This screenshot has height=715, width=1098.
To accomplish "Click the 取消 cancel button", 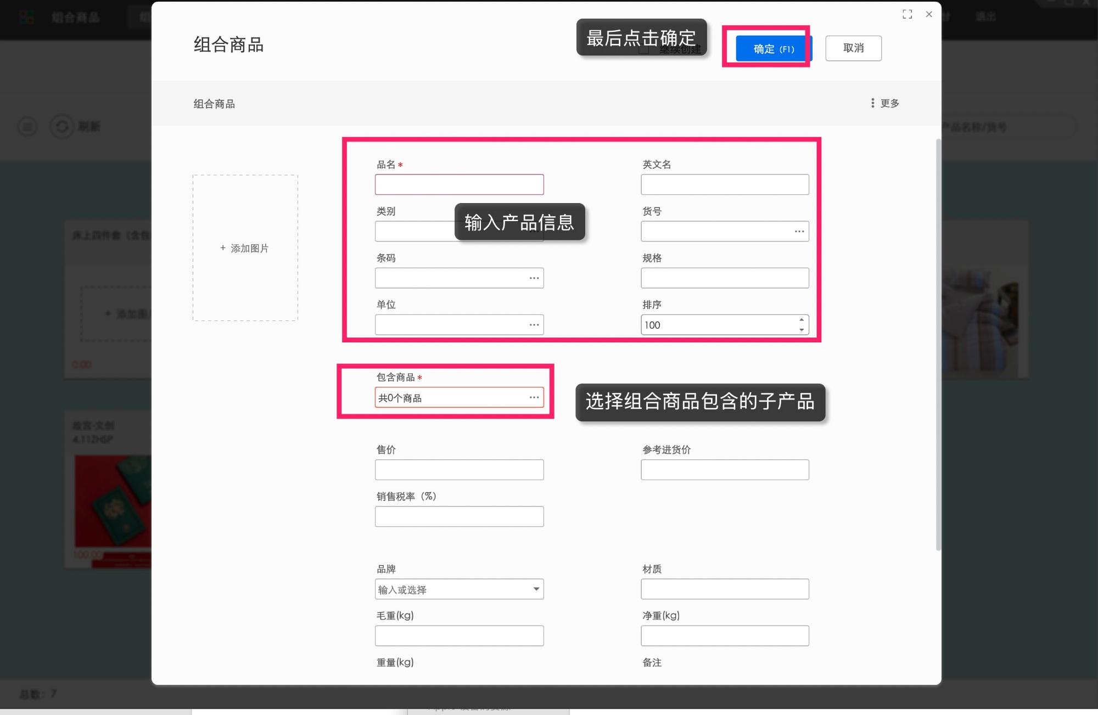I will (853, 48).
